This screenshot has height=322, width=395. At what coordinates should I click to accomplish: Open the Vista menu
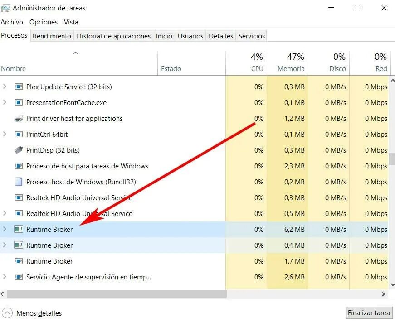click(x=71, y=22)
